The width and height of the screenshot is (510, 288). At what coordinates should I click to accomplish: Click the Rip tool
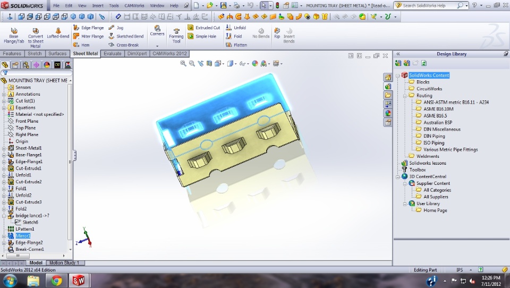point(277,33)
